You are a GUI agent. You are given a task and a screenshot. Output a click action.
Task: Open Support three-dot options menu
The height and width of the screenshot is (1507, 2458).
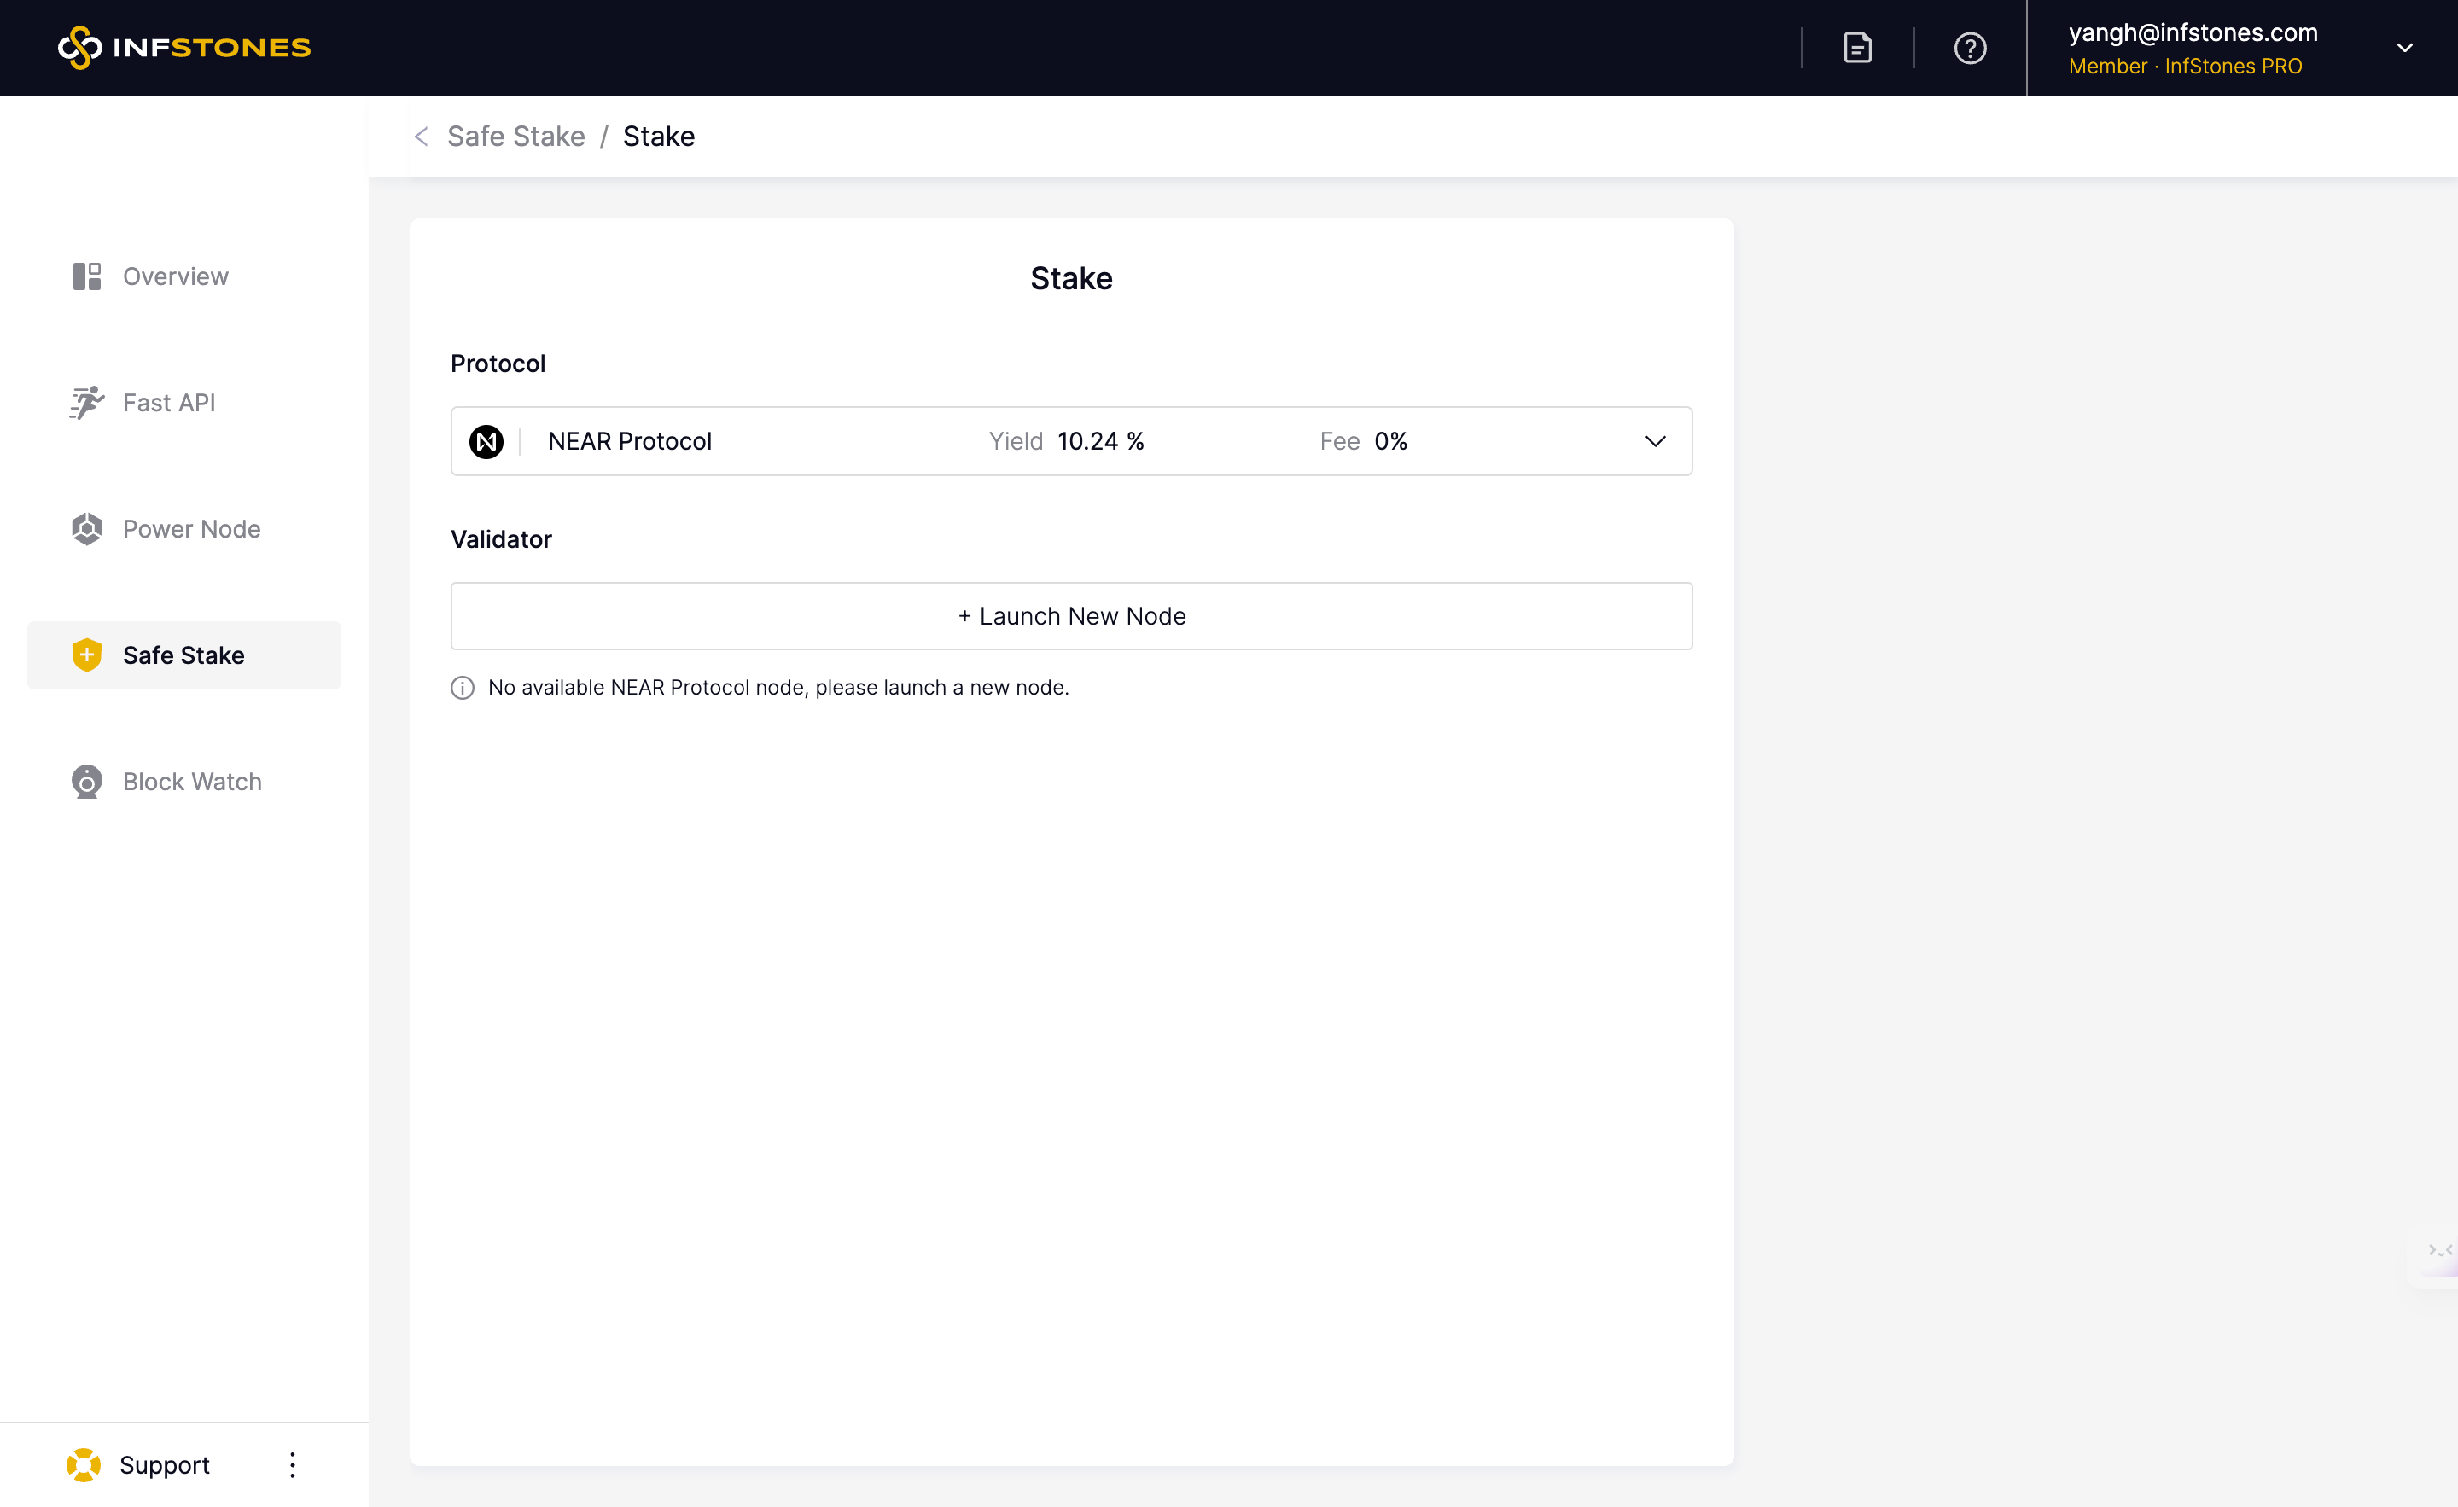(292, 1464)
